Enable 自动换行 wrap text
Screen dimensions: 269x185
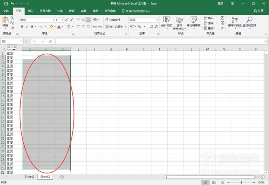(x=113, y=20)
